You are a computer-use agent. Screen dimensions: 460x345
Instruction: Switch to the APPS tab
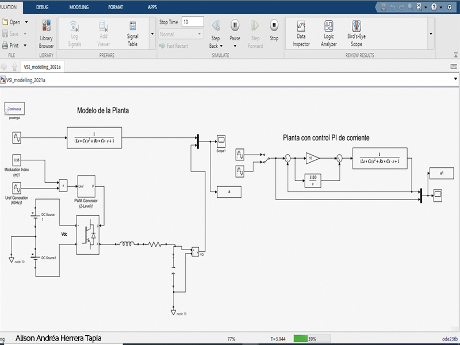tap(152, 7)
